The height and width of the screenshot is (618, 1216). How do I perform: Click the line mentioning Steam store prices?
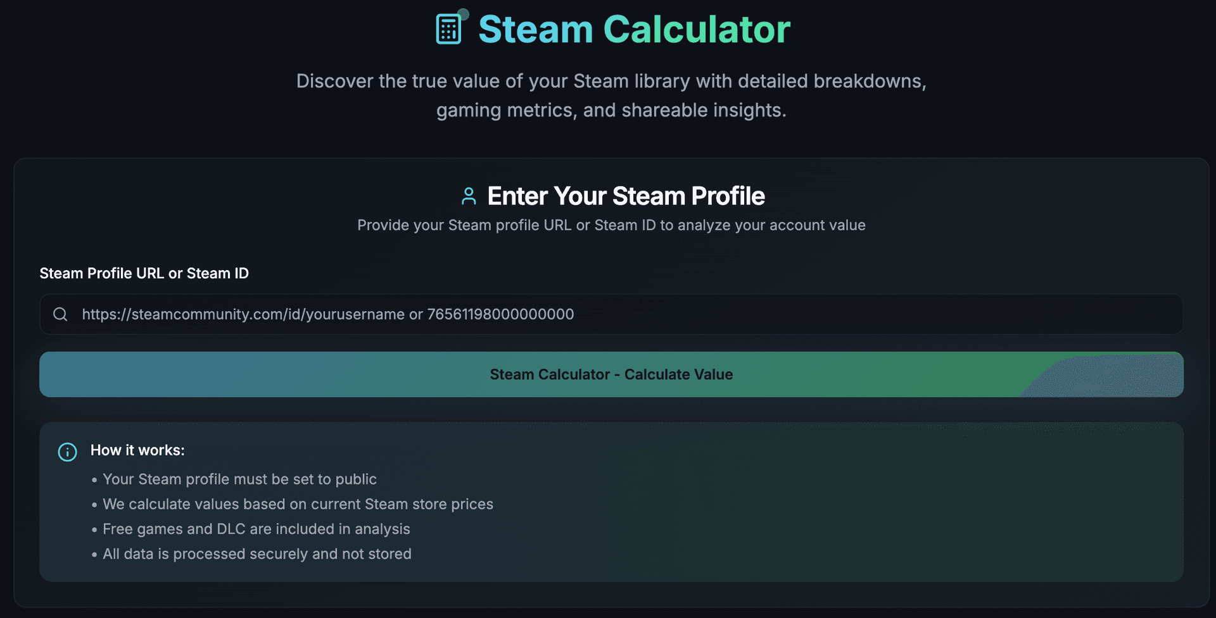(298, 504)
